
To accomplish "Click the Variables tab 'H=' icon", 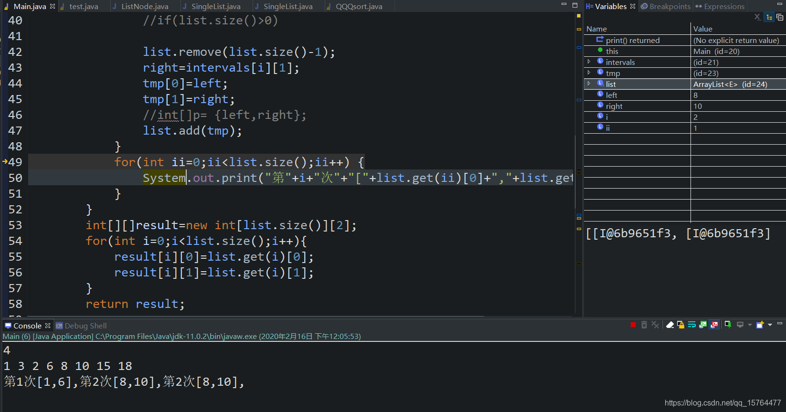I will click(x=589, y=6).
